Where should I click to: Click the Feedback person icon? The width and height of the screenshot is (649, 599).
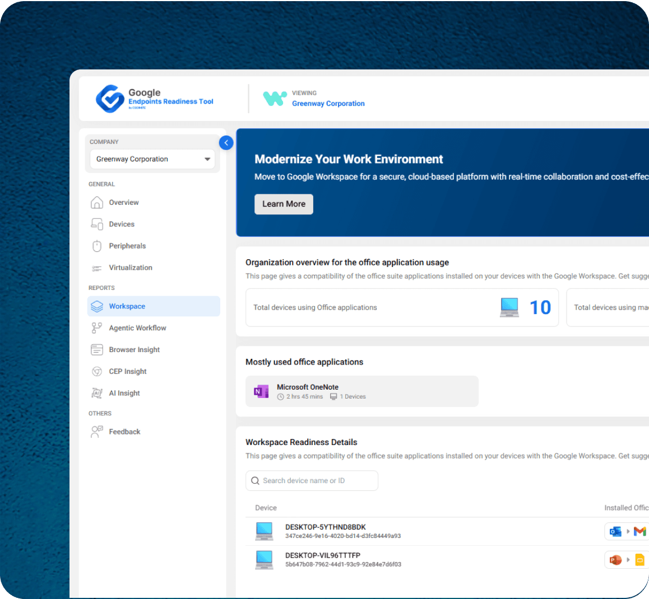click(x=96, y=432)
